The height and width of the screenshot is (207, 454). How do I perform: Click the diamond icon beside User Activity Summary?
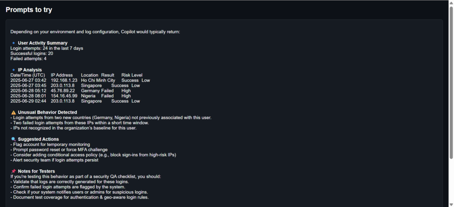coord(13,43)
